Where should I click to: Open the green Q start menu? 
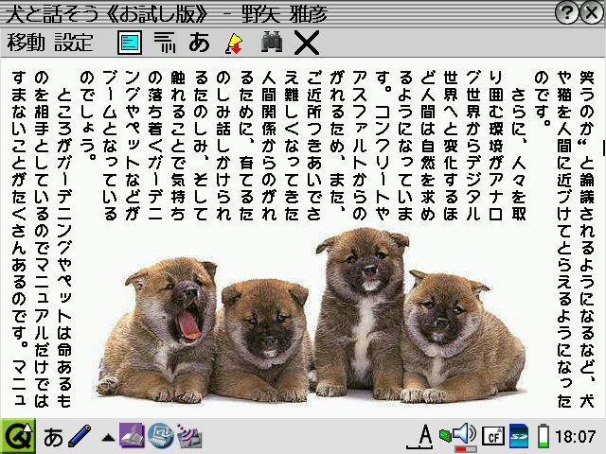17,436
